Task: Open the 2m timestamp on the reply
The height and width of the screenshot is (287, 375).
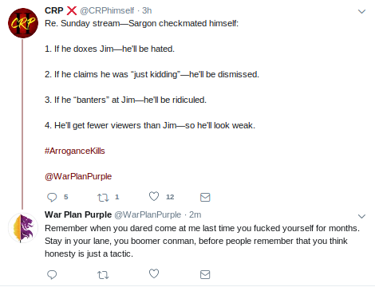Action: click(195, 214)
